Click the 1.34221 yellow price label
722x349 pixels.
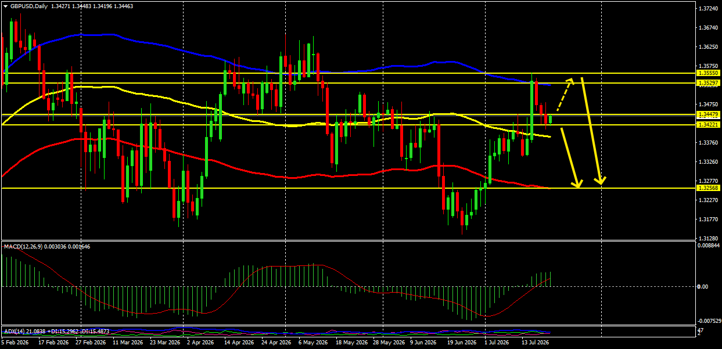click(x=708, y=125)
